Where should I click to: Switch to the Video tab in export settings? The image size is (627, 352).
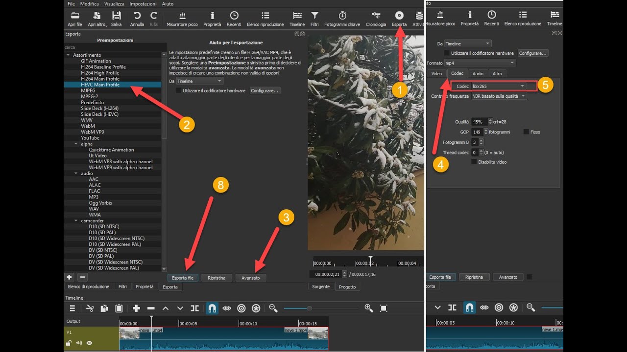pos(436,74)
